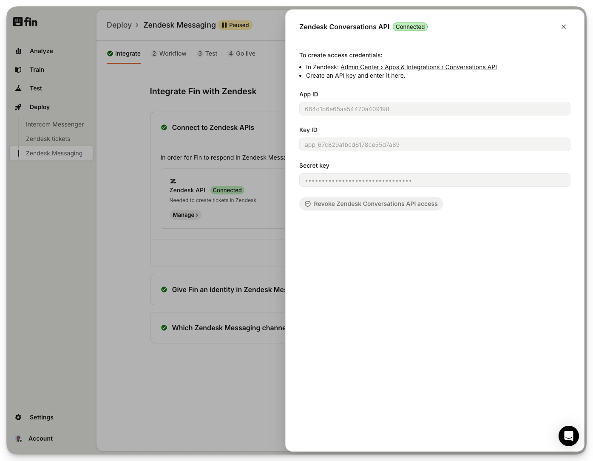The height and width of the screenshot is (461, 593).
Task: Expand Connect to Zendesk APIs section
Action: (x=213, y=127)
